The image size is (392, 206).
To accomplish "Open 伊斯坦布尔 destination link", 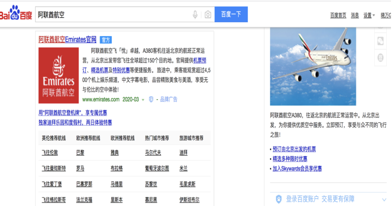I will 189,200.
